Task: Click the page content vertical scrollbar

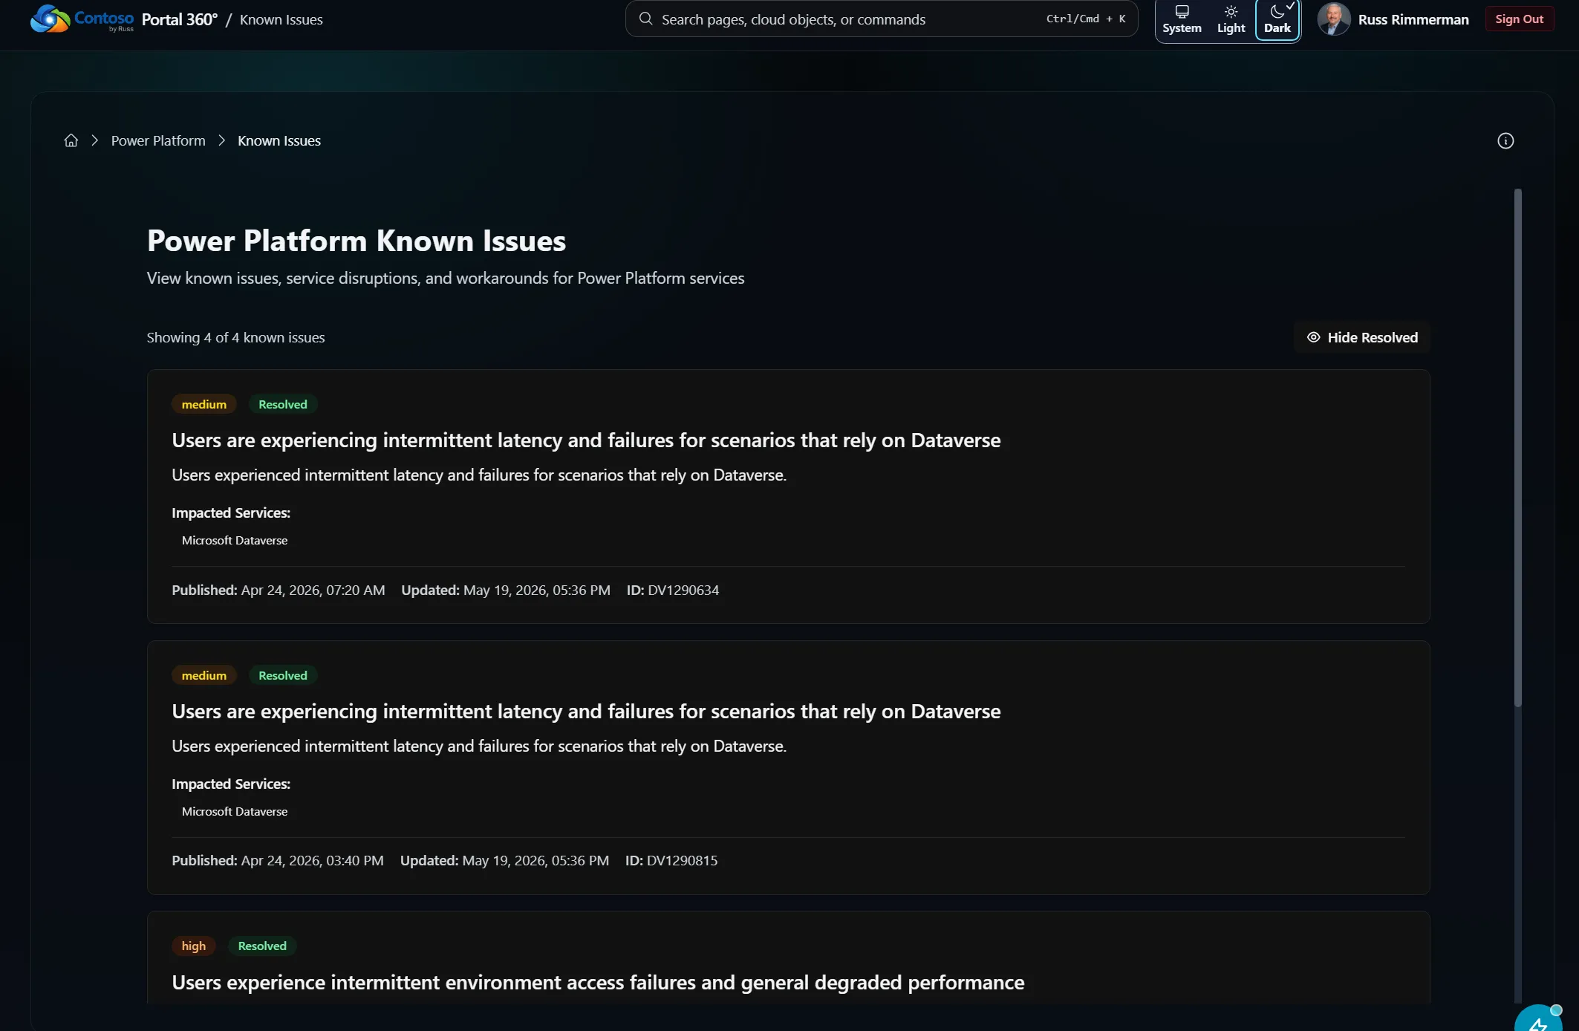Action: tap(1517, 447)
